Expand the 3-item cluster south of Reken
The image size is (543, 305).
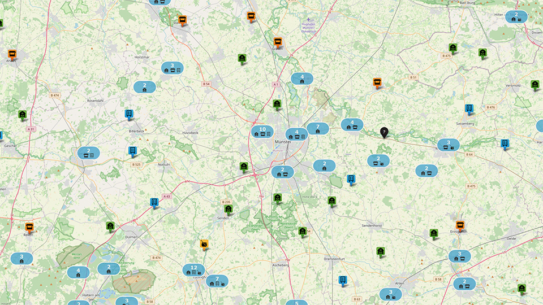tap(21, 259)
